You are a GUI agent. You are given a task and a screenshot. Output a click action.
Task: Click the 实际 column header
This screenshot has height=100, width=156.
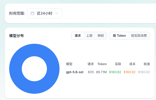pyautogui.click(x=118, y=64)
